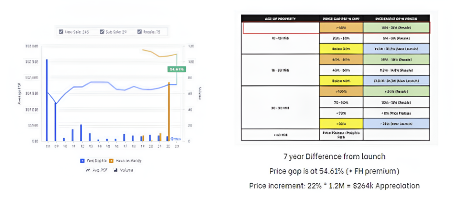
Task: Select the tallest blue volume bar
Action: [x=47, y=99]
